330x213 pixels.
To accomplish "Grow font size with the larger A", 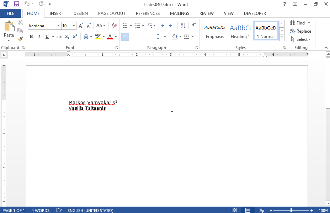I will tap(81, 26).
